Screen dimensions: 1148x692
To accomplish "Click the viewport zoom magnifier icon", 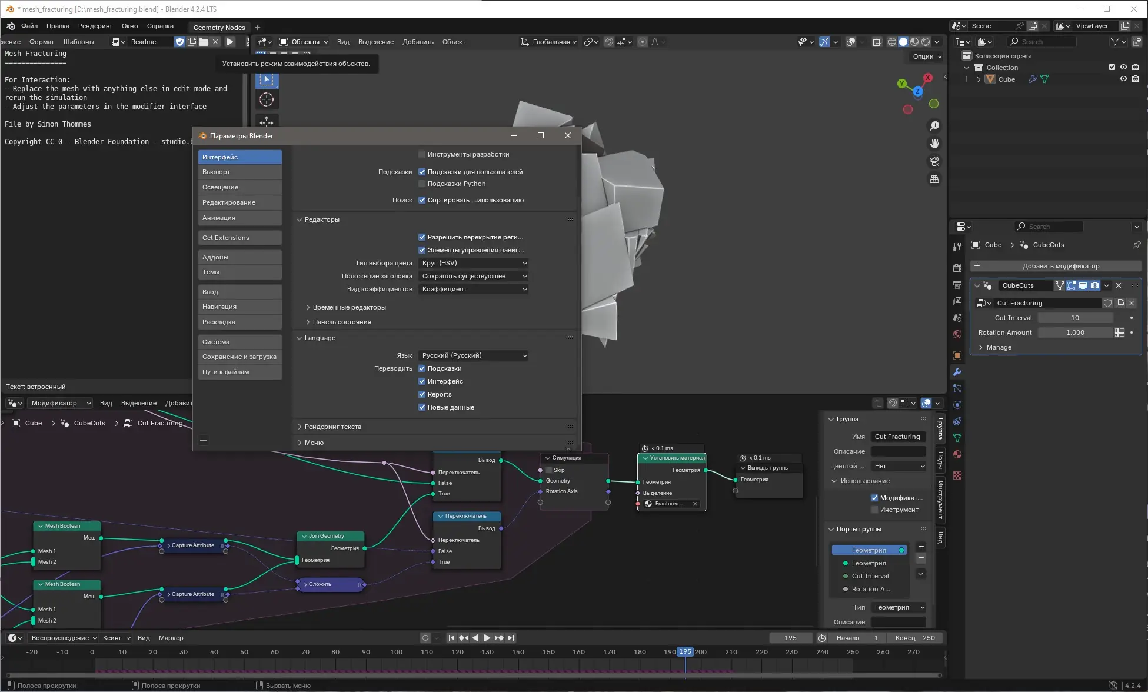I will 934,126.
